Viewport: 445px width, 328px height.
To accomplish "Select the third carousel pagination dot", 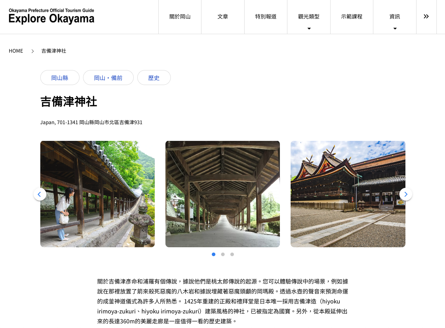I will tap(232, 254).
